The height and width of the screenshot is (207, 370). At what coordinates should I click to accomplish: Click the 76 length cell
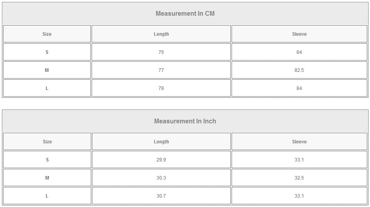click(161, 52)
